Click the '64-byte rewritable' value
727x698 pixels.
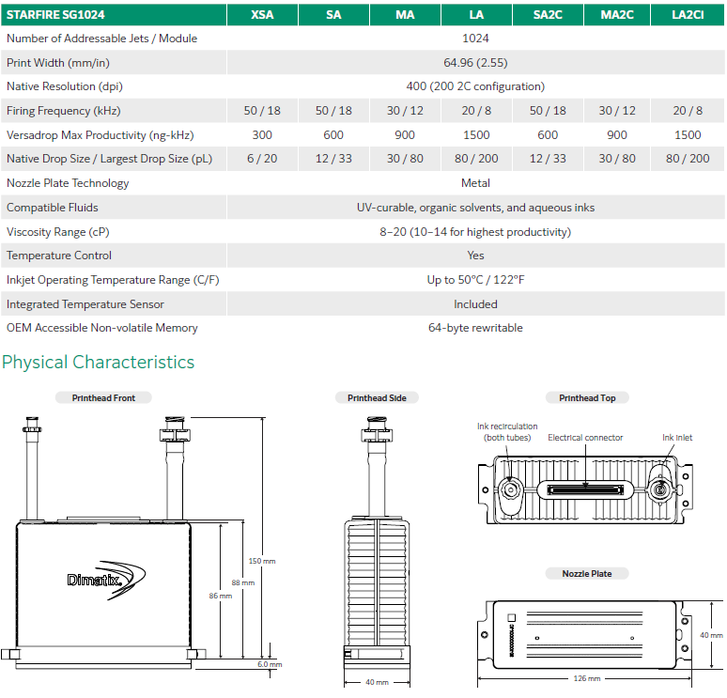coord(475,328)
